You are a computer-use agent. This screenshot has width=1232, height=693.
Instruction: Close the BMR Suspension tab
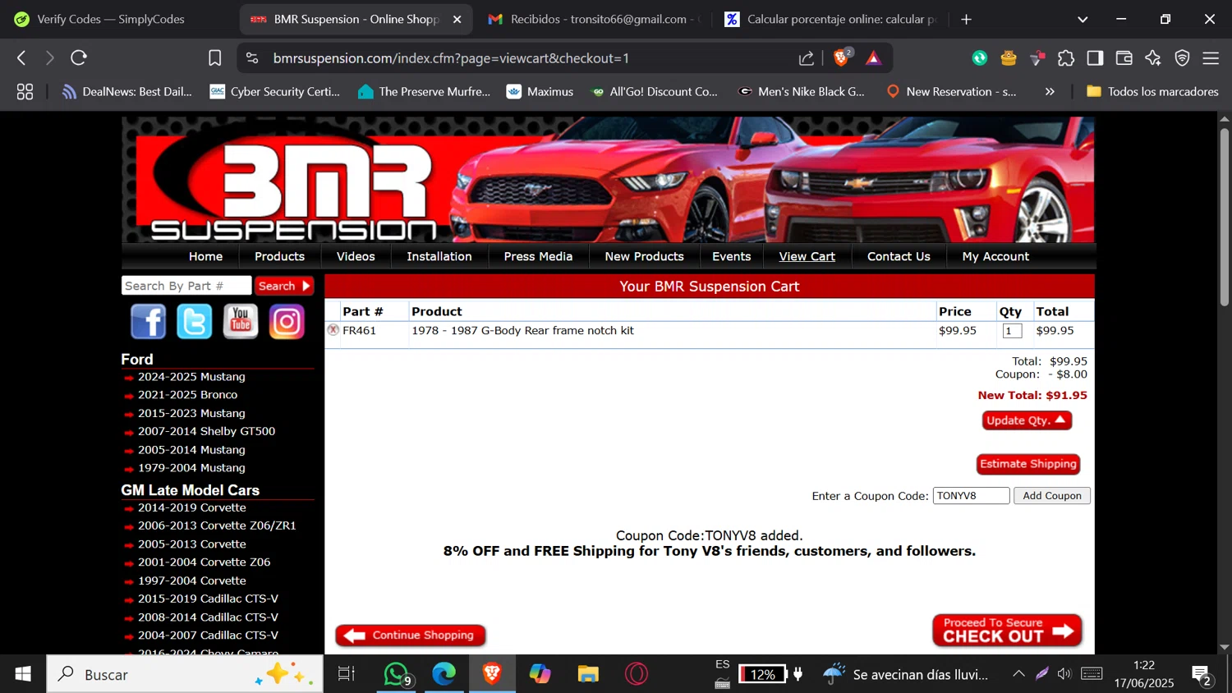pos(457,19)
